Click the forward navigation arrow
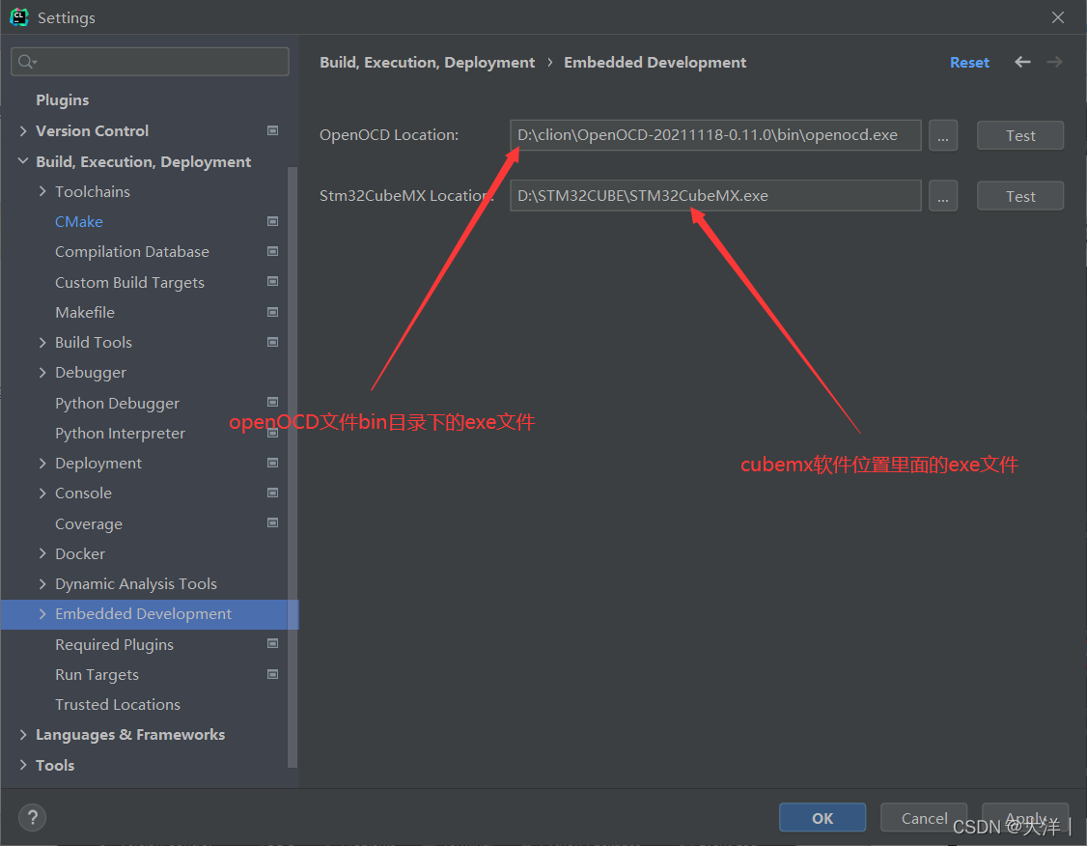1087x846 pixels. [1054, 63]
